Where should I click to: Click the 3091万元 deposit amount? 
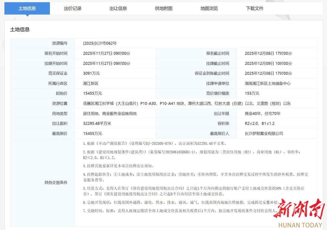(91, 73)
